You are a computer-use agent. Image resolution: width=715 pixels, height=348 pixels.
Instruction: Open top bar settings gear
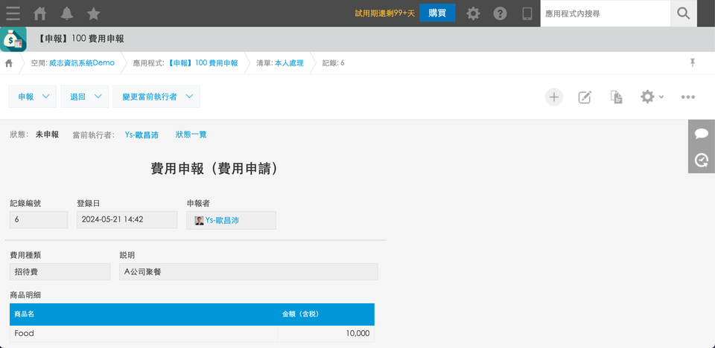pos(474,13)
